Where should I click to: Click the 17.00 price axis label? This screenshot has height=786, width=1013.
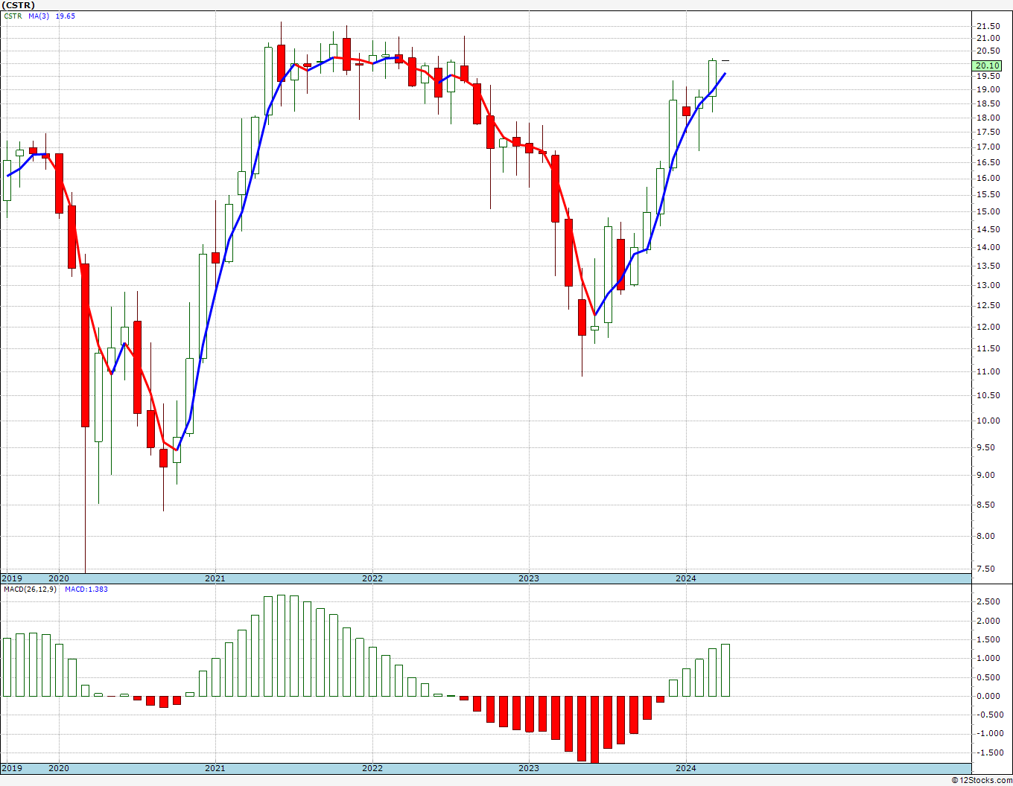point(988,147)
